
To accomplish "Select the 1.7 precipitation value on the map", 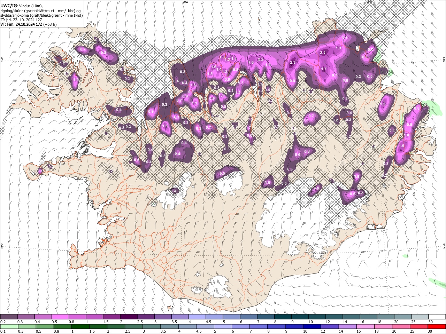I will pos(324,69).
